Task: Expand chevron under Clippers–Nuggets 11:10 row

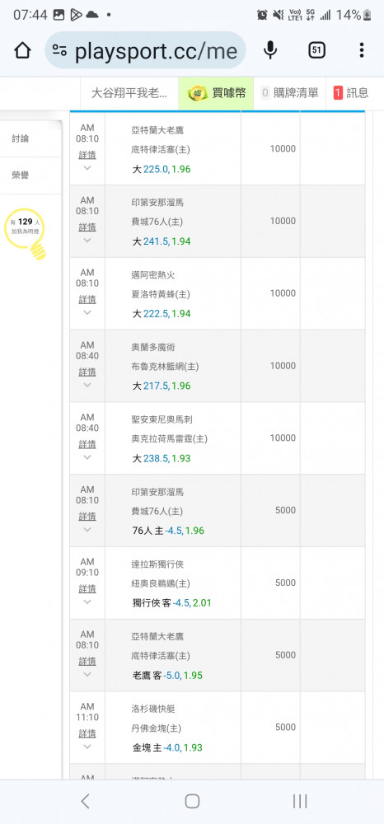Action: pyautogui.click(x=87, y=747)
